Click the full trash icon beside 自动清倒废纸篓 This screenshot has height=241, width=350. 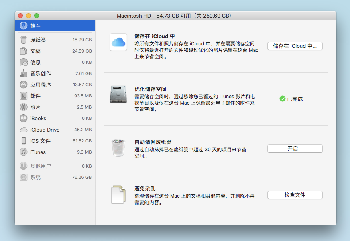pos(118,148)
